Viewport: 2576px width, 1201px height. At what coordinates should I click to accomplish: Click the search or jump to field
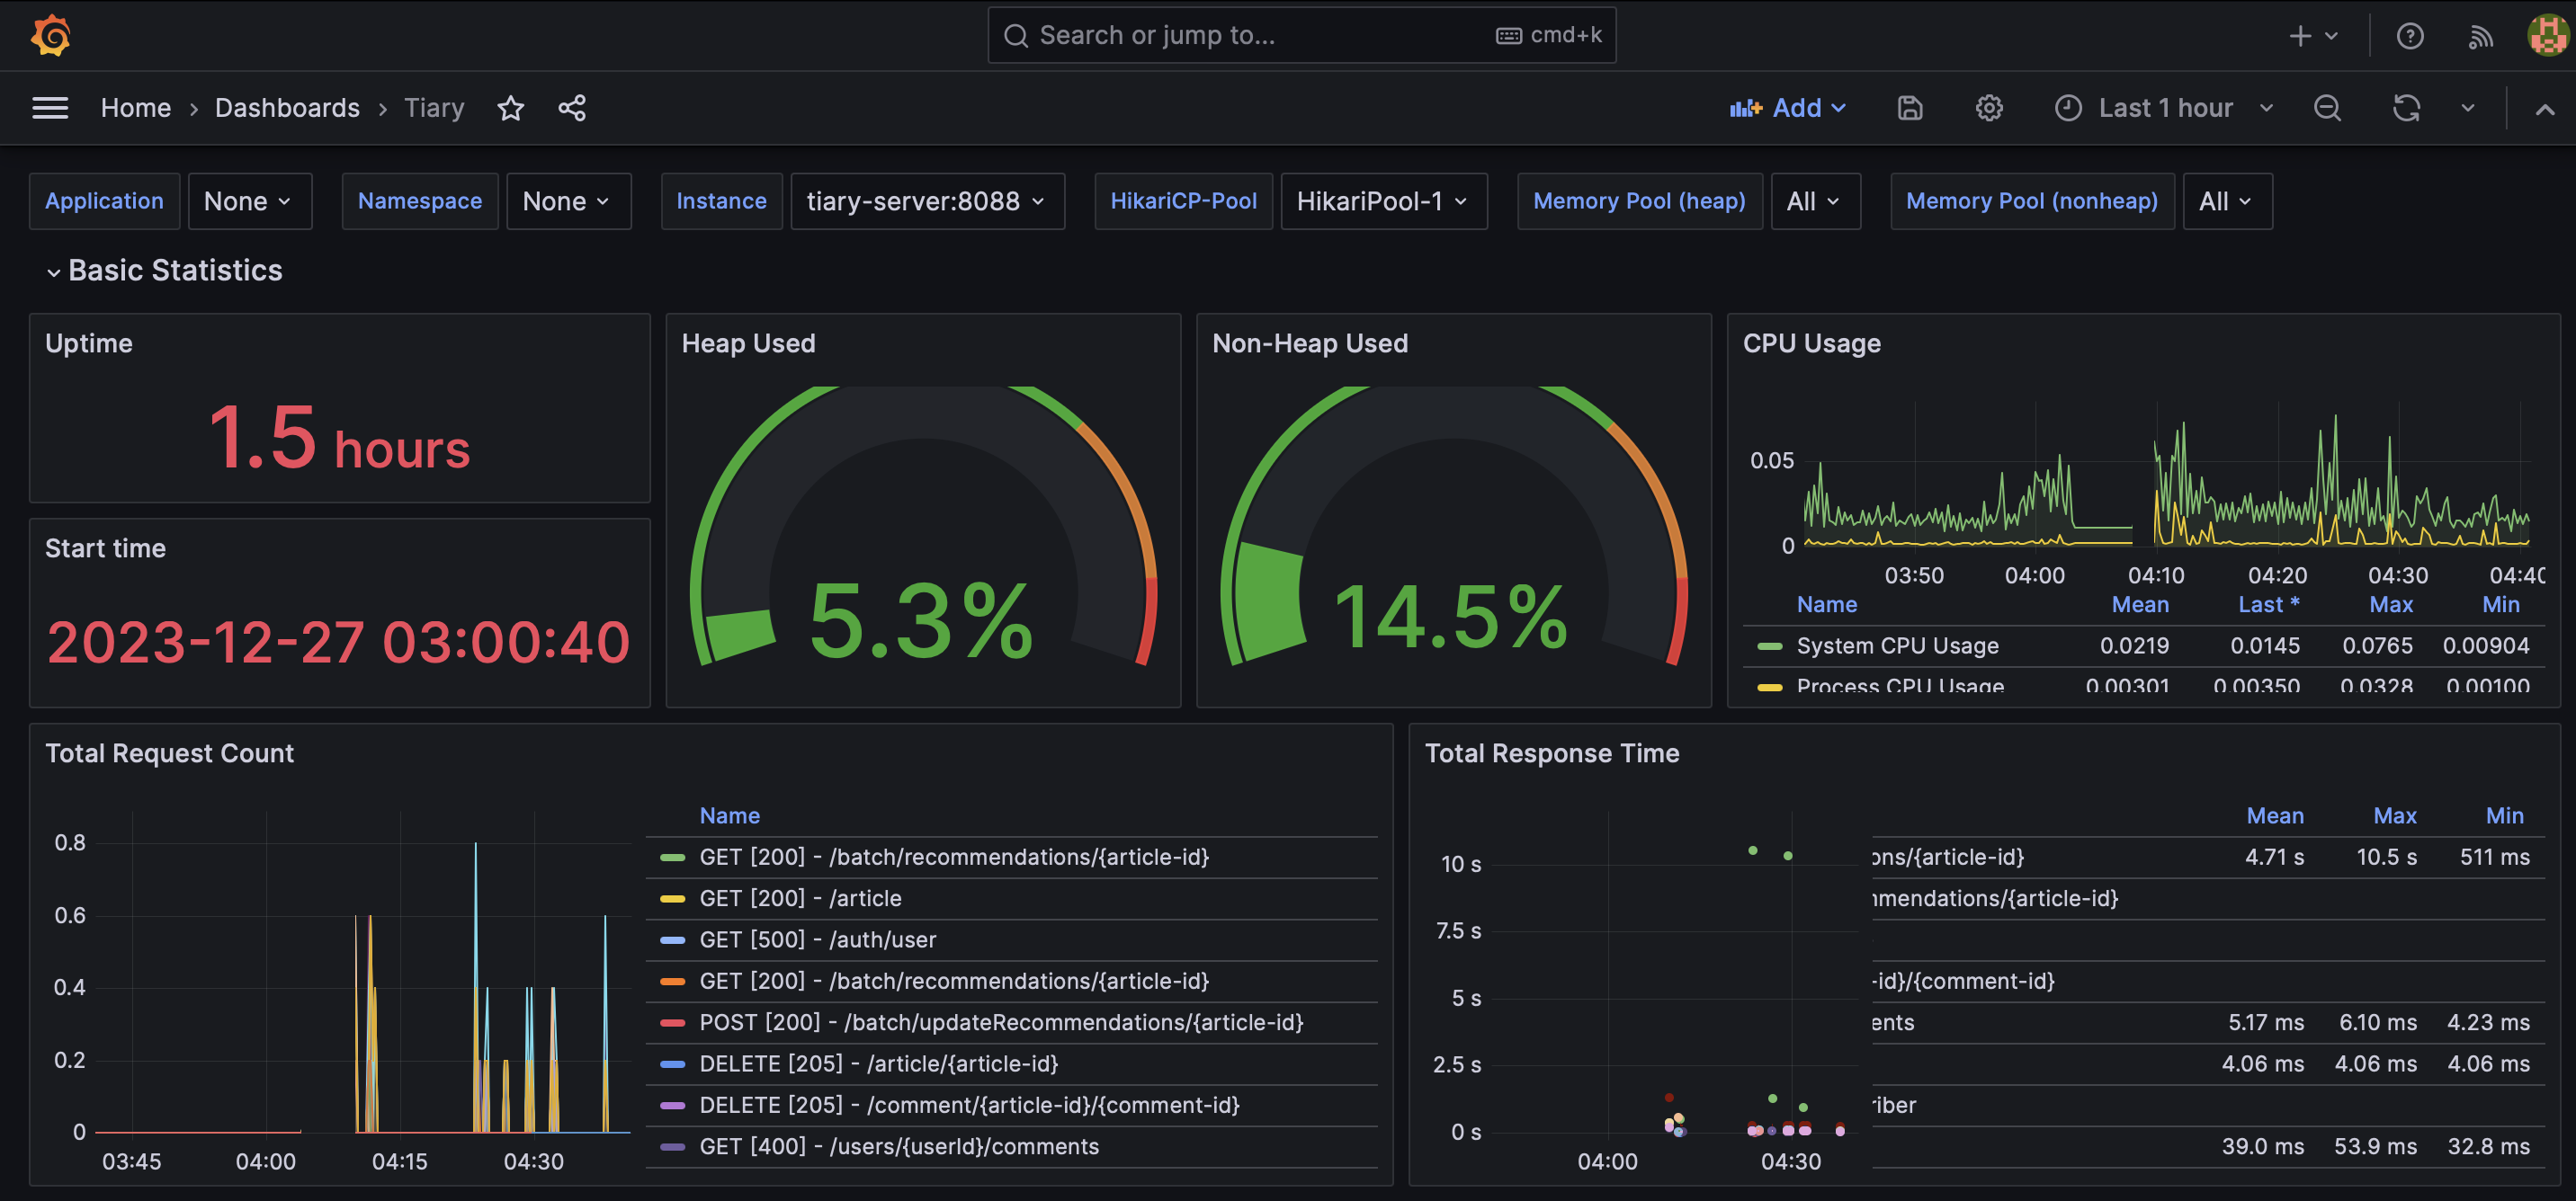(x=1301, y=36)
